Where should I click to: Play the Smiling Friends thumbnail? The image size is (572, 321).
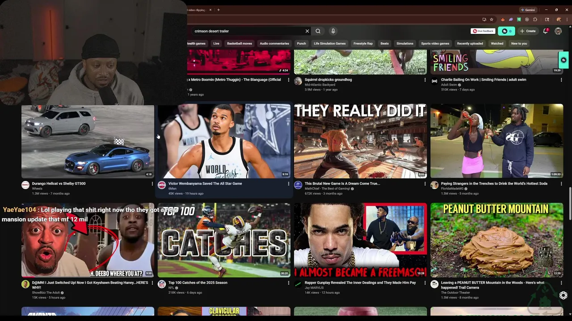(496, 62)
